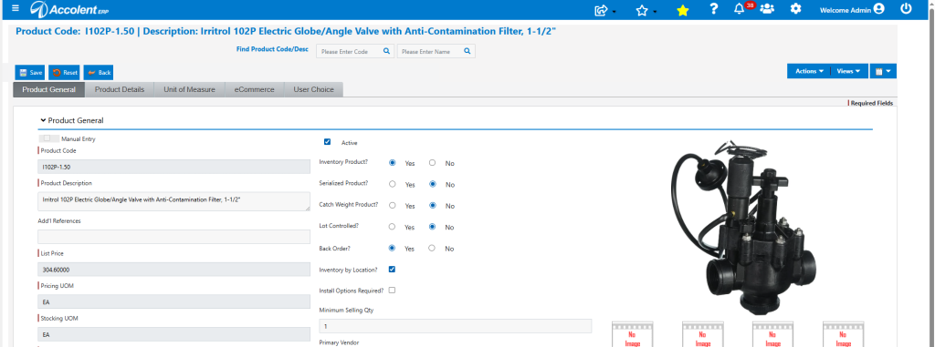This screenshot has height=347, width=935.
Task: Toggle Inventory by Location checkbox
Action: [392, 269]
